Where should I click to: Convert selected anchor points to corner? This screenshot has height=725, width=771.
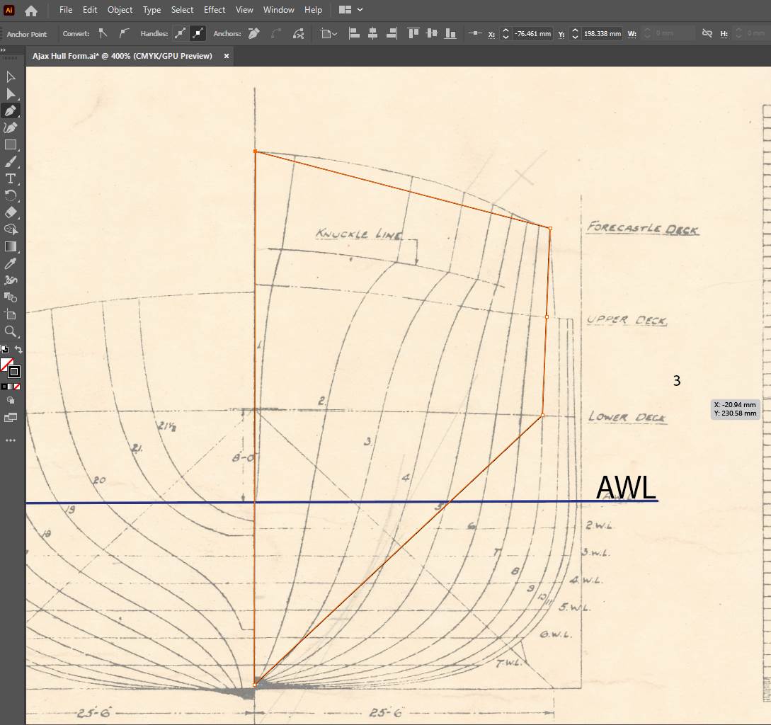pyautogui.click(x=103, y=33)
